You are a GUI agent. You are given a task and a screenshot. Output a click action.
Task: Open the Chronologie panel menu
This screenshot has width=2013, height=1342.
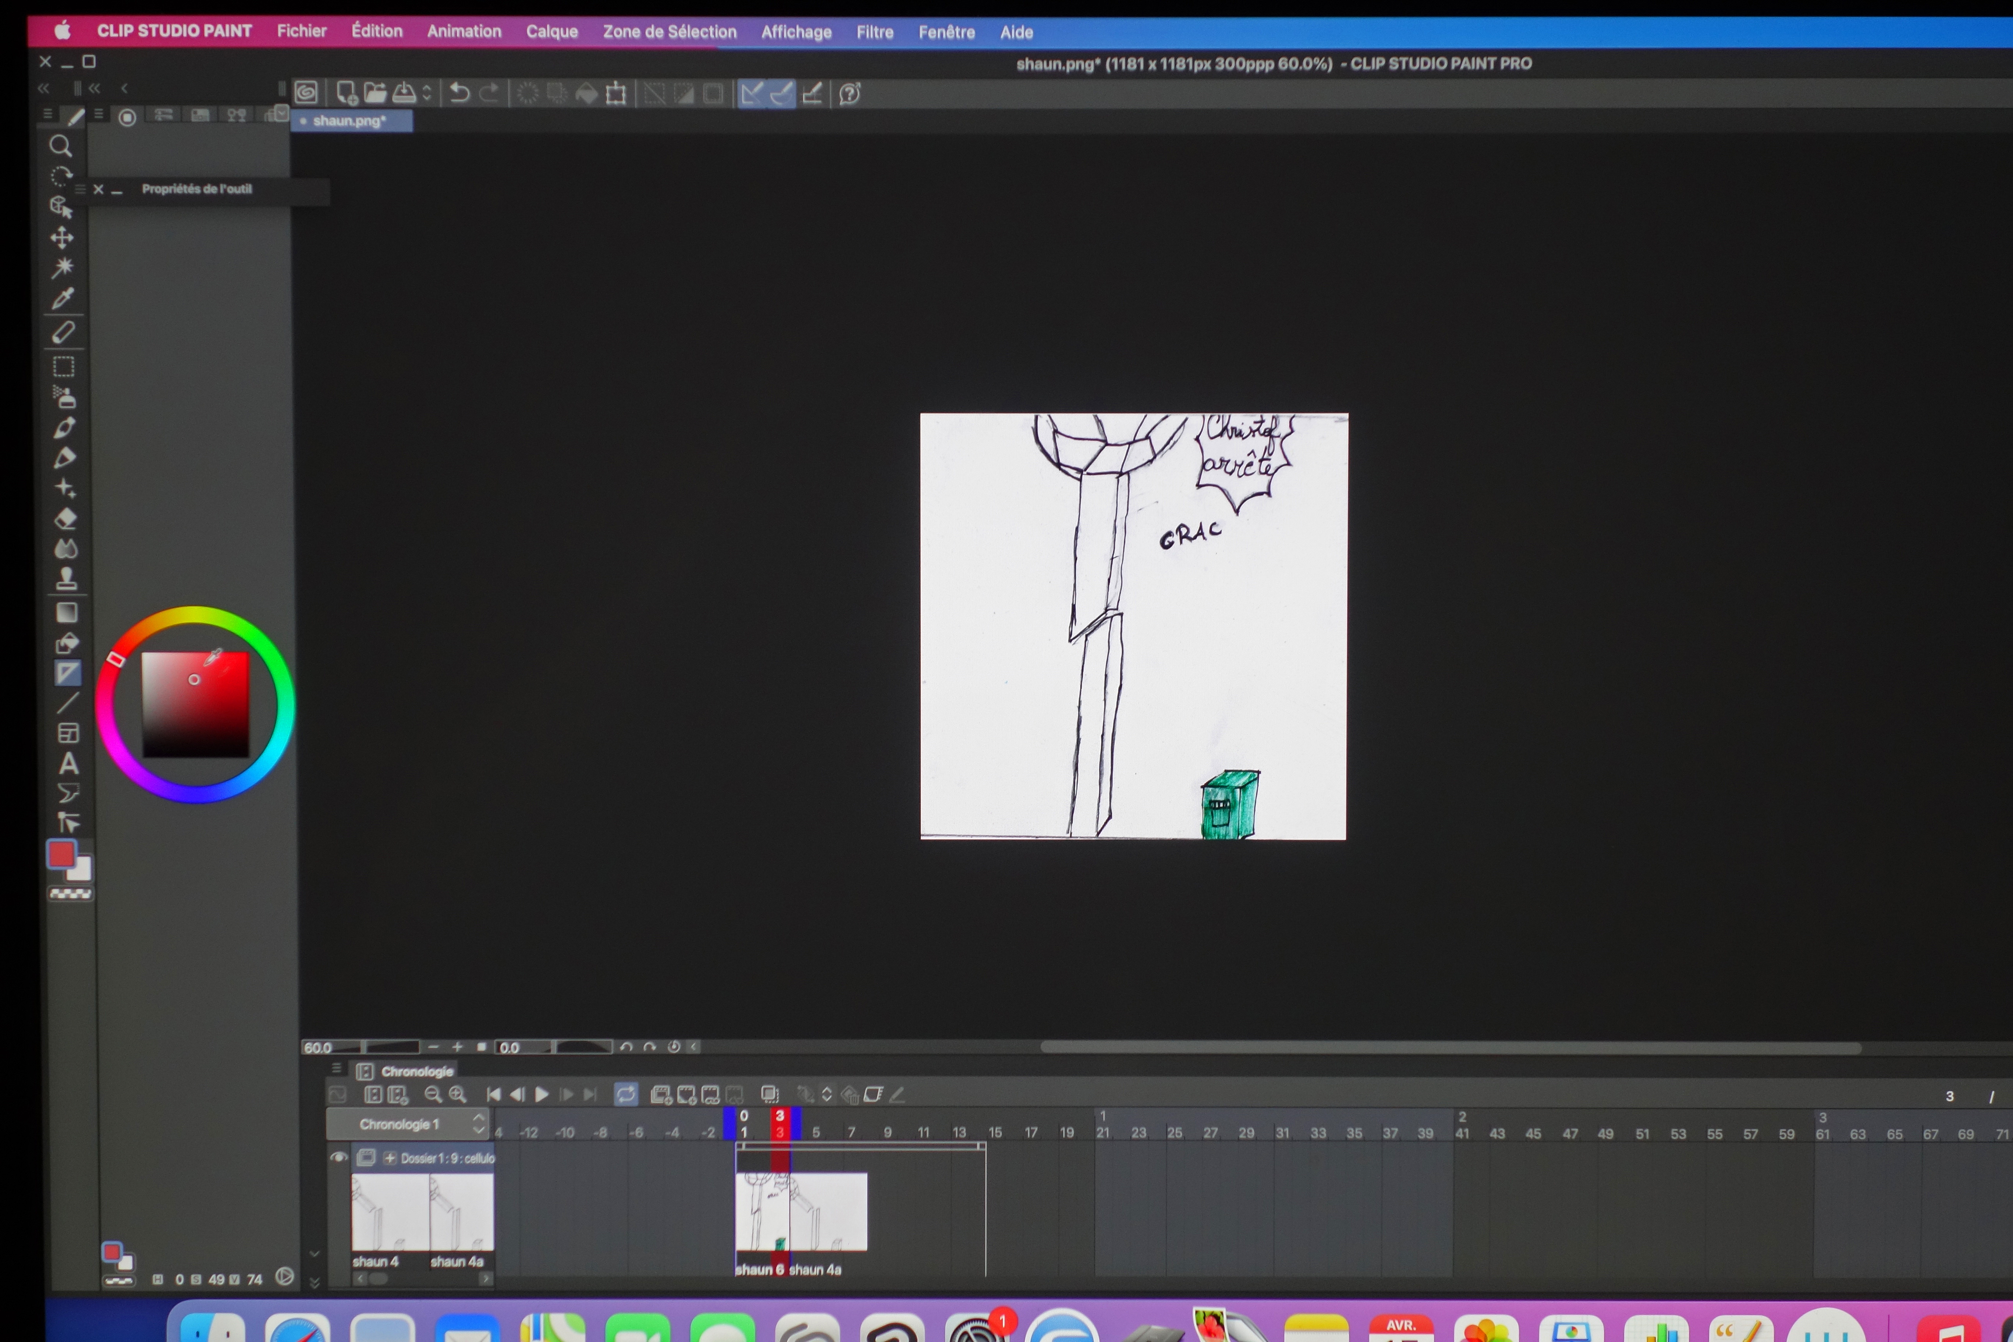coord(336,1068)
